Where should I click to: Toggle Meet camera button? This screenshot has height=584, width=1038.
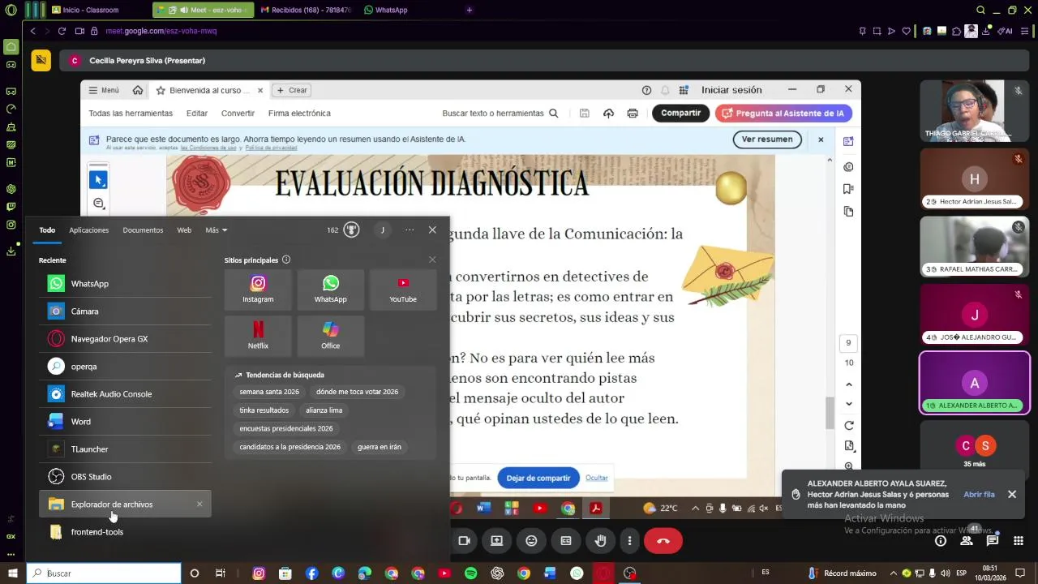click(x=464, y=541)
